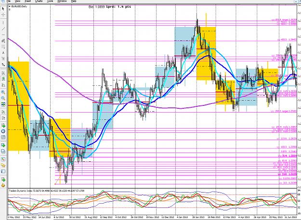The image size is (301, 220).
Task: Open the Tools menu
Action: click(50, 1)
